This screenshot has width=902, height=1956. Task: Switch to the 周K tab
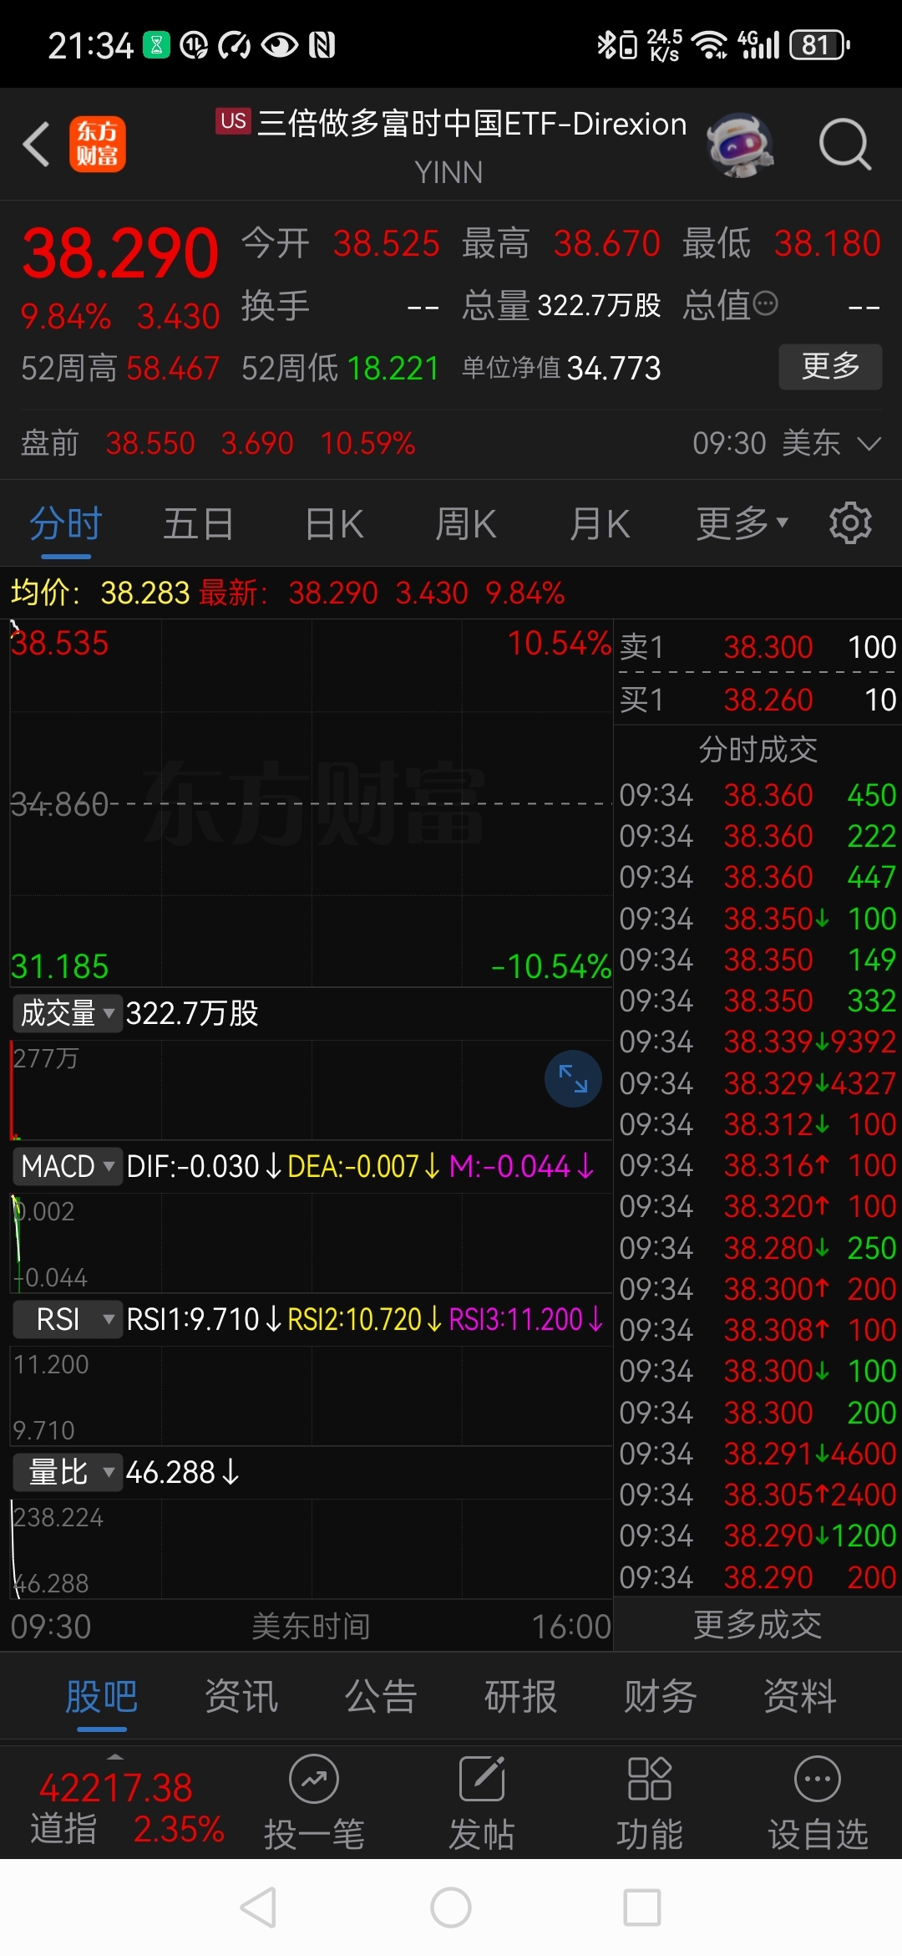click(466, 524)
